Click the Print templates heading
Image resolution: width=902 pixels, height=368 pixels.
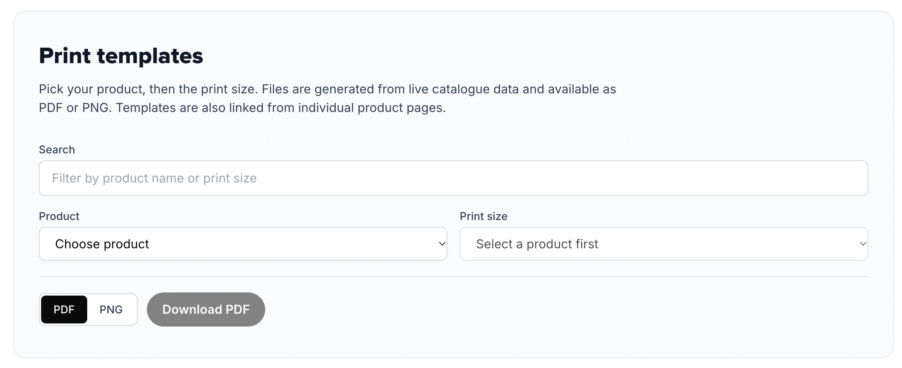click(121, 56)
